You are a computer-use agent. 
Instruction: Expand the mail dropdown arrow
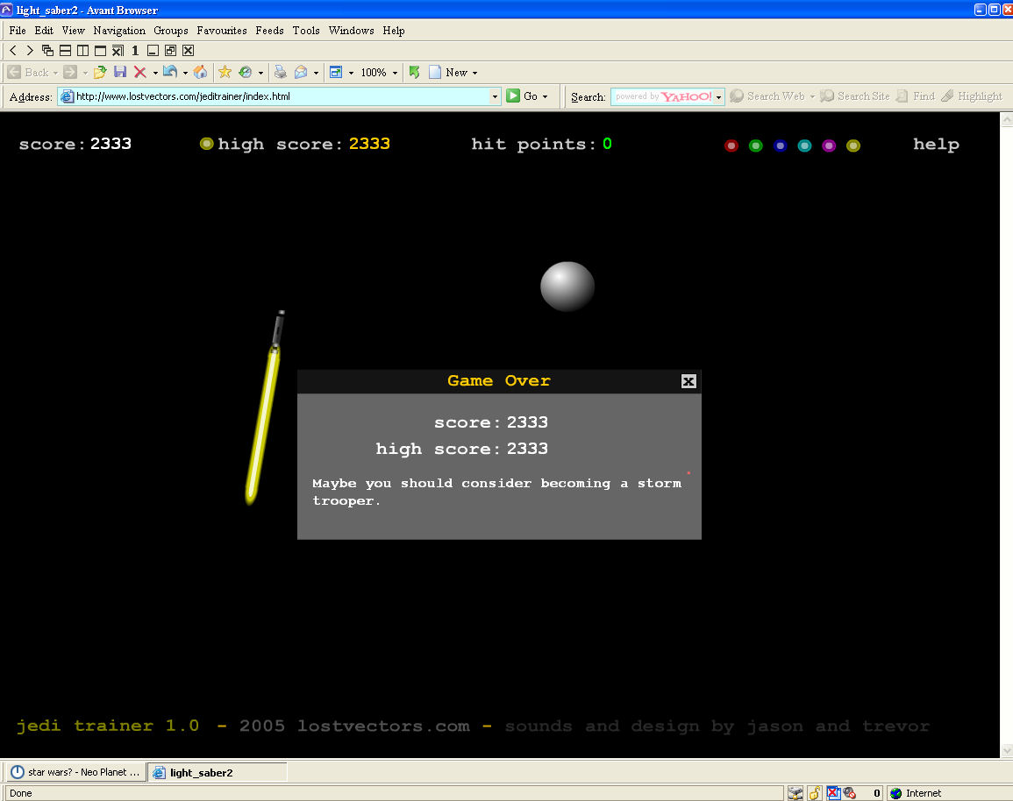(316, 73)
